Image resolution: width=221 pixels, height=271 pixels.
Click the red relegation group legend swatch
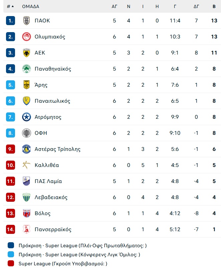point(11,263)
